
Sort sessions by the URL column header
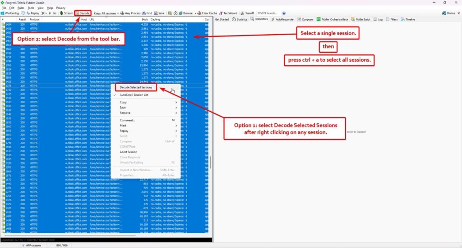(x=92, y=19)
